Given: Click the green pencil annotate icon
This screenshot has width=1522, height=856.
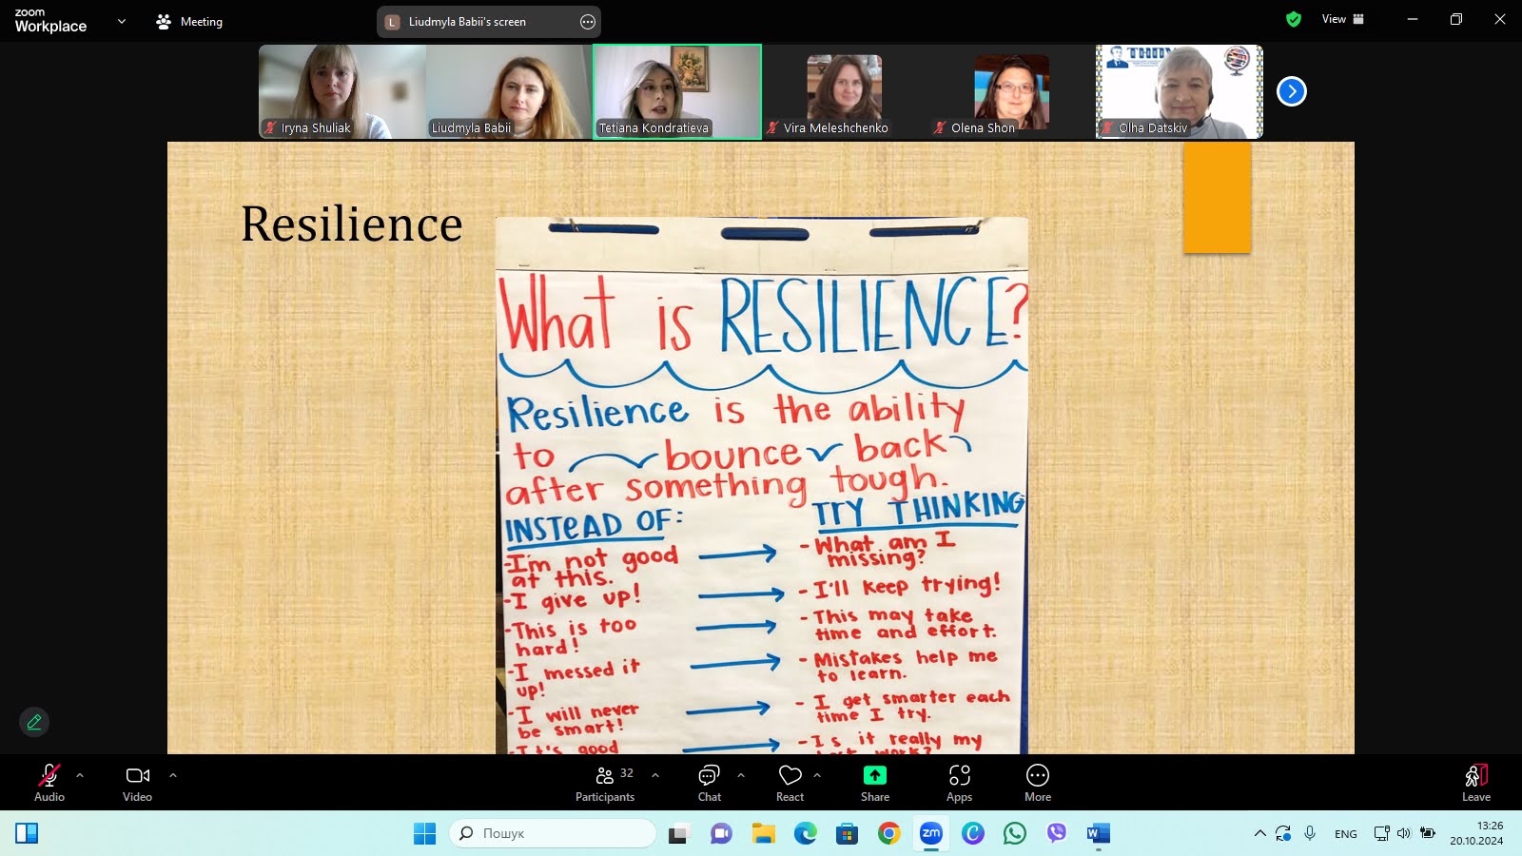Looking at the screenshot, I should coord(34,722).
